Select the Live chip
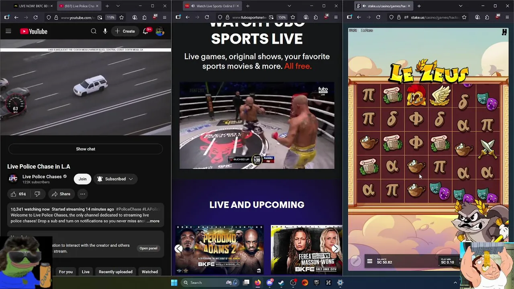The image size is (514, 289). click(86, 272)
